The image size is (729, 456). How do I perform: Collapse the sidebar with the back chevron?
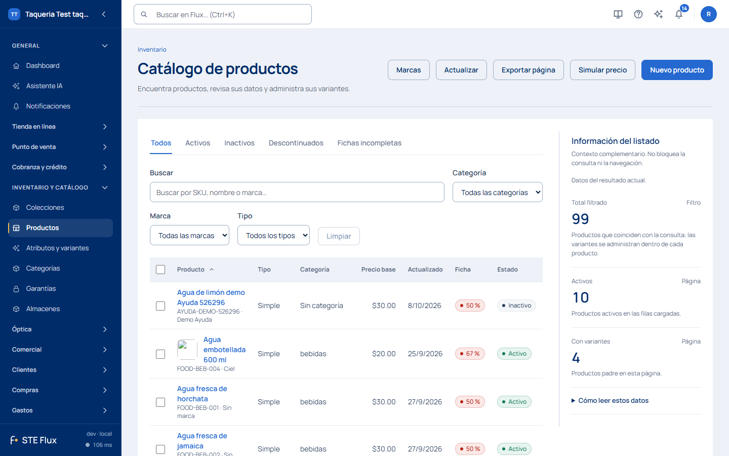(x=104, y=14)
